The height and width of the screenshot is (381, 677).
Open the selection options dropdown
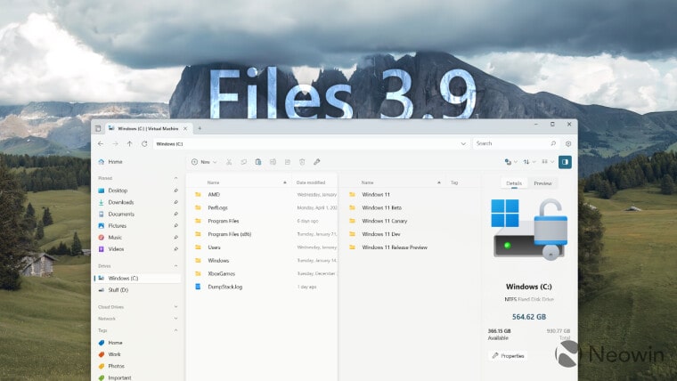(510, 162)
